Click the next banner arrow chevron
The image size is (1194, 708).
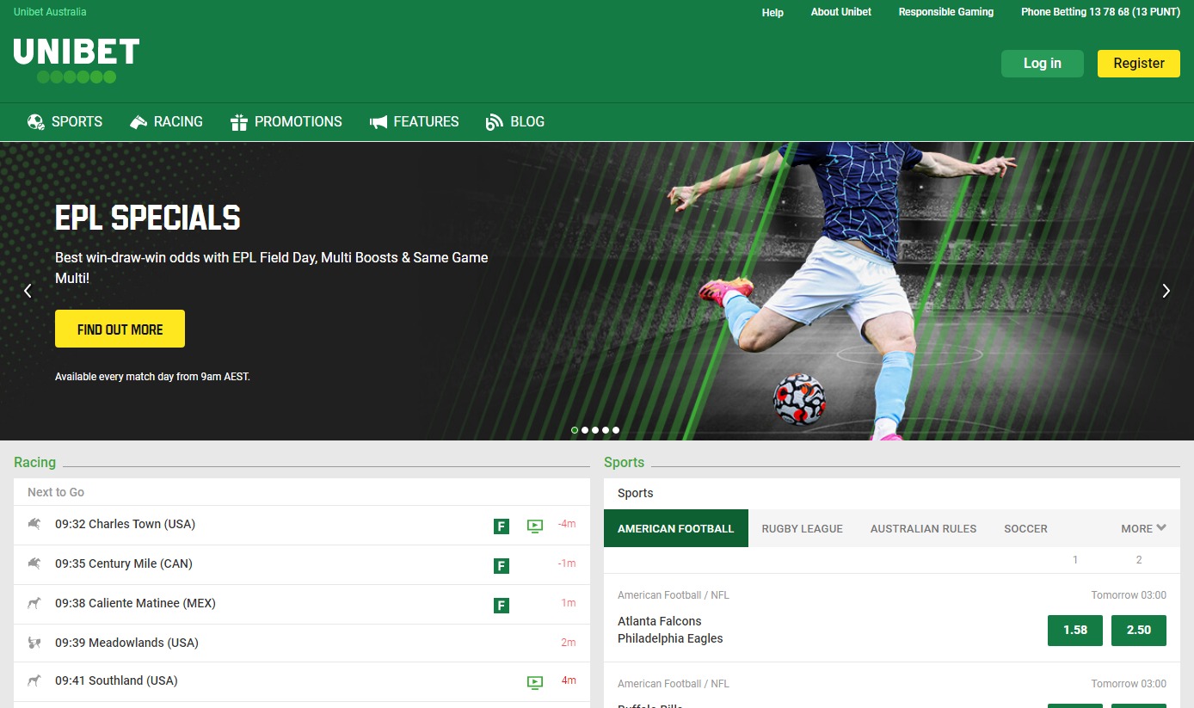(1166, 291)
